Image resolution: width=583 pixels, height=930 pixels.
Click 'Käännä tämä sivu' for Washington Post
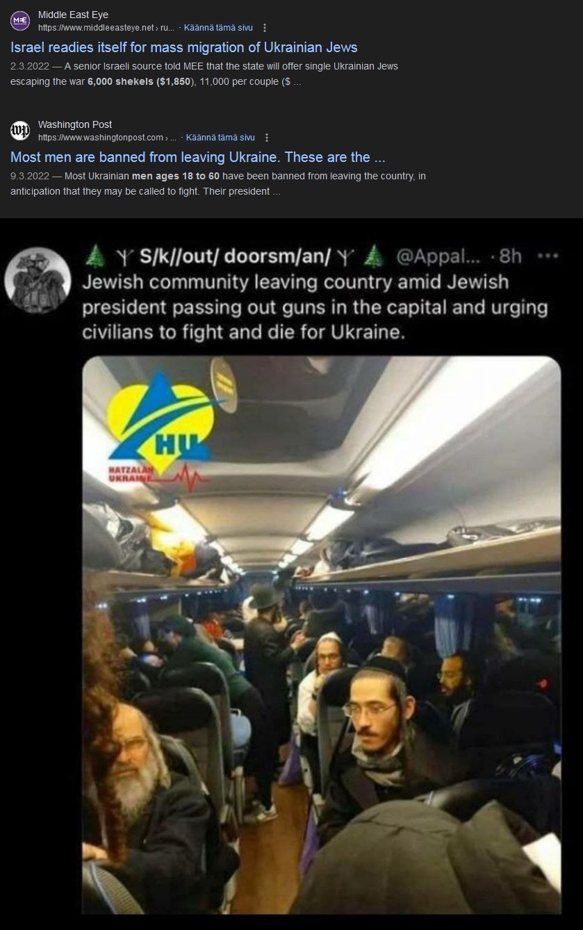(x=220, y=138)
